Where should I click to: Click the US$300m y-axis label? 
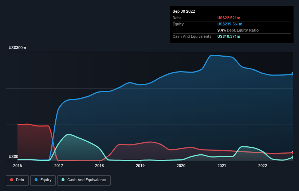17,48
